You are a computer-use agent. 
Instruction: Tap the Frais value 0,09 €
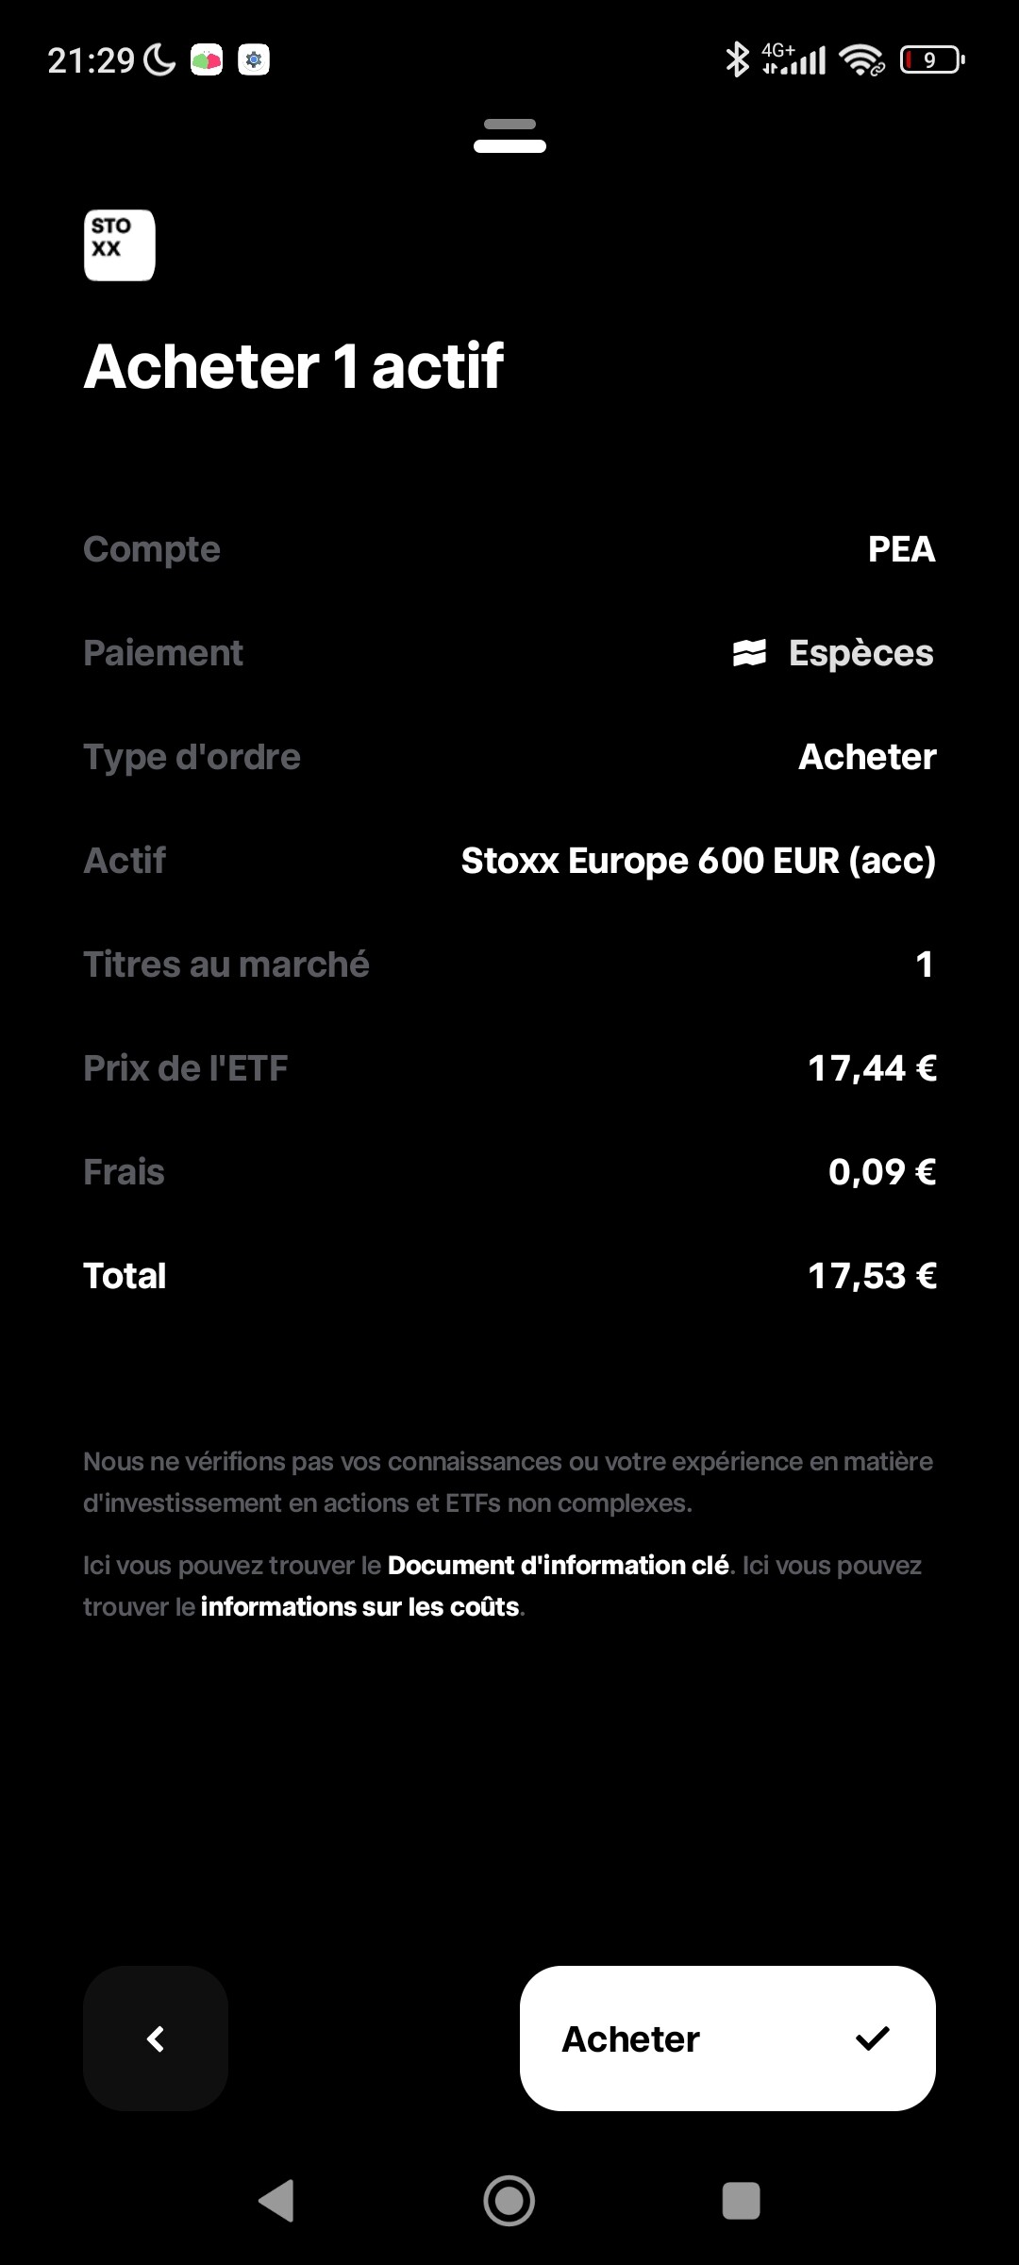click(x=881, y=1172)
